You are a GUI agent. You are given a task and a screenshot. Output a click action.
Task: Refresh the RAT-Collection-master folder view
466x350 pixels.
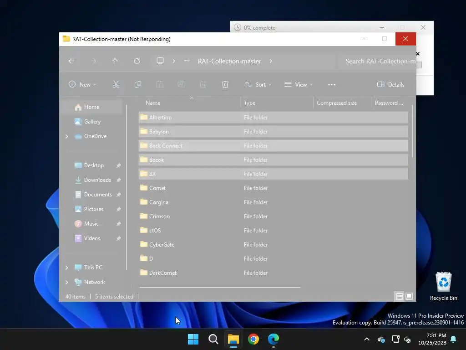137,61
